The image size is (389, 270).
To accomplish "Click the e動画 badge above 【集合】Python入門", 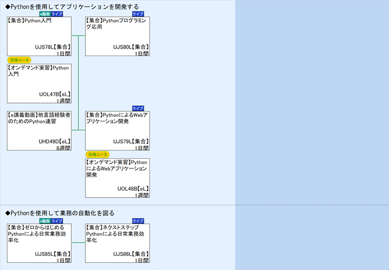I will [45, 13].
